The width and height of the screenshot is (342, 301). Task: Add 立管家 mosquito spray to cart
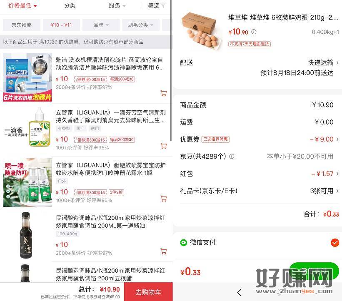(164, 199)
